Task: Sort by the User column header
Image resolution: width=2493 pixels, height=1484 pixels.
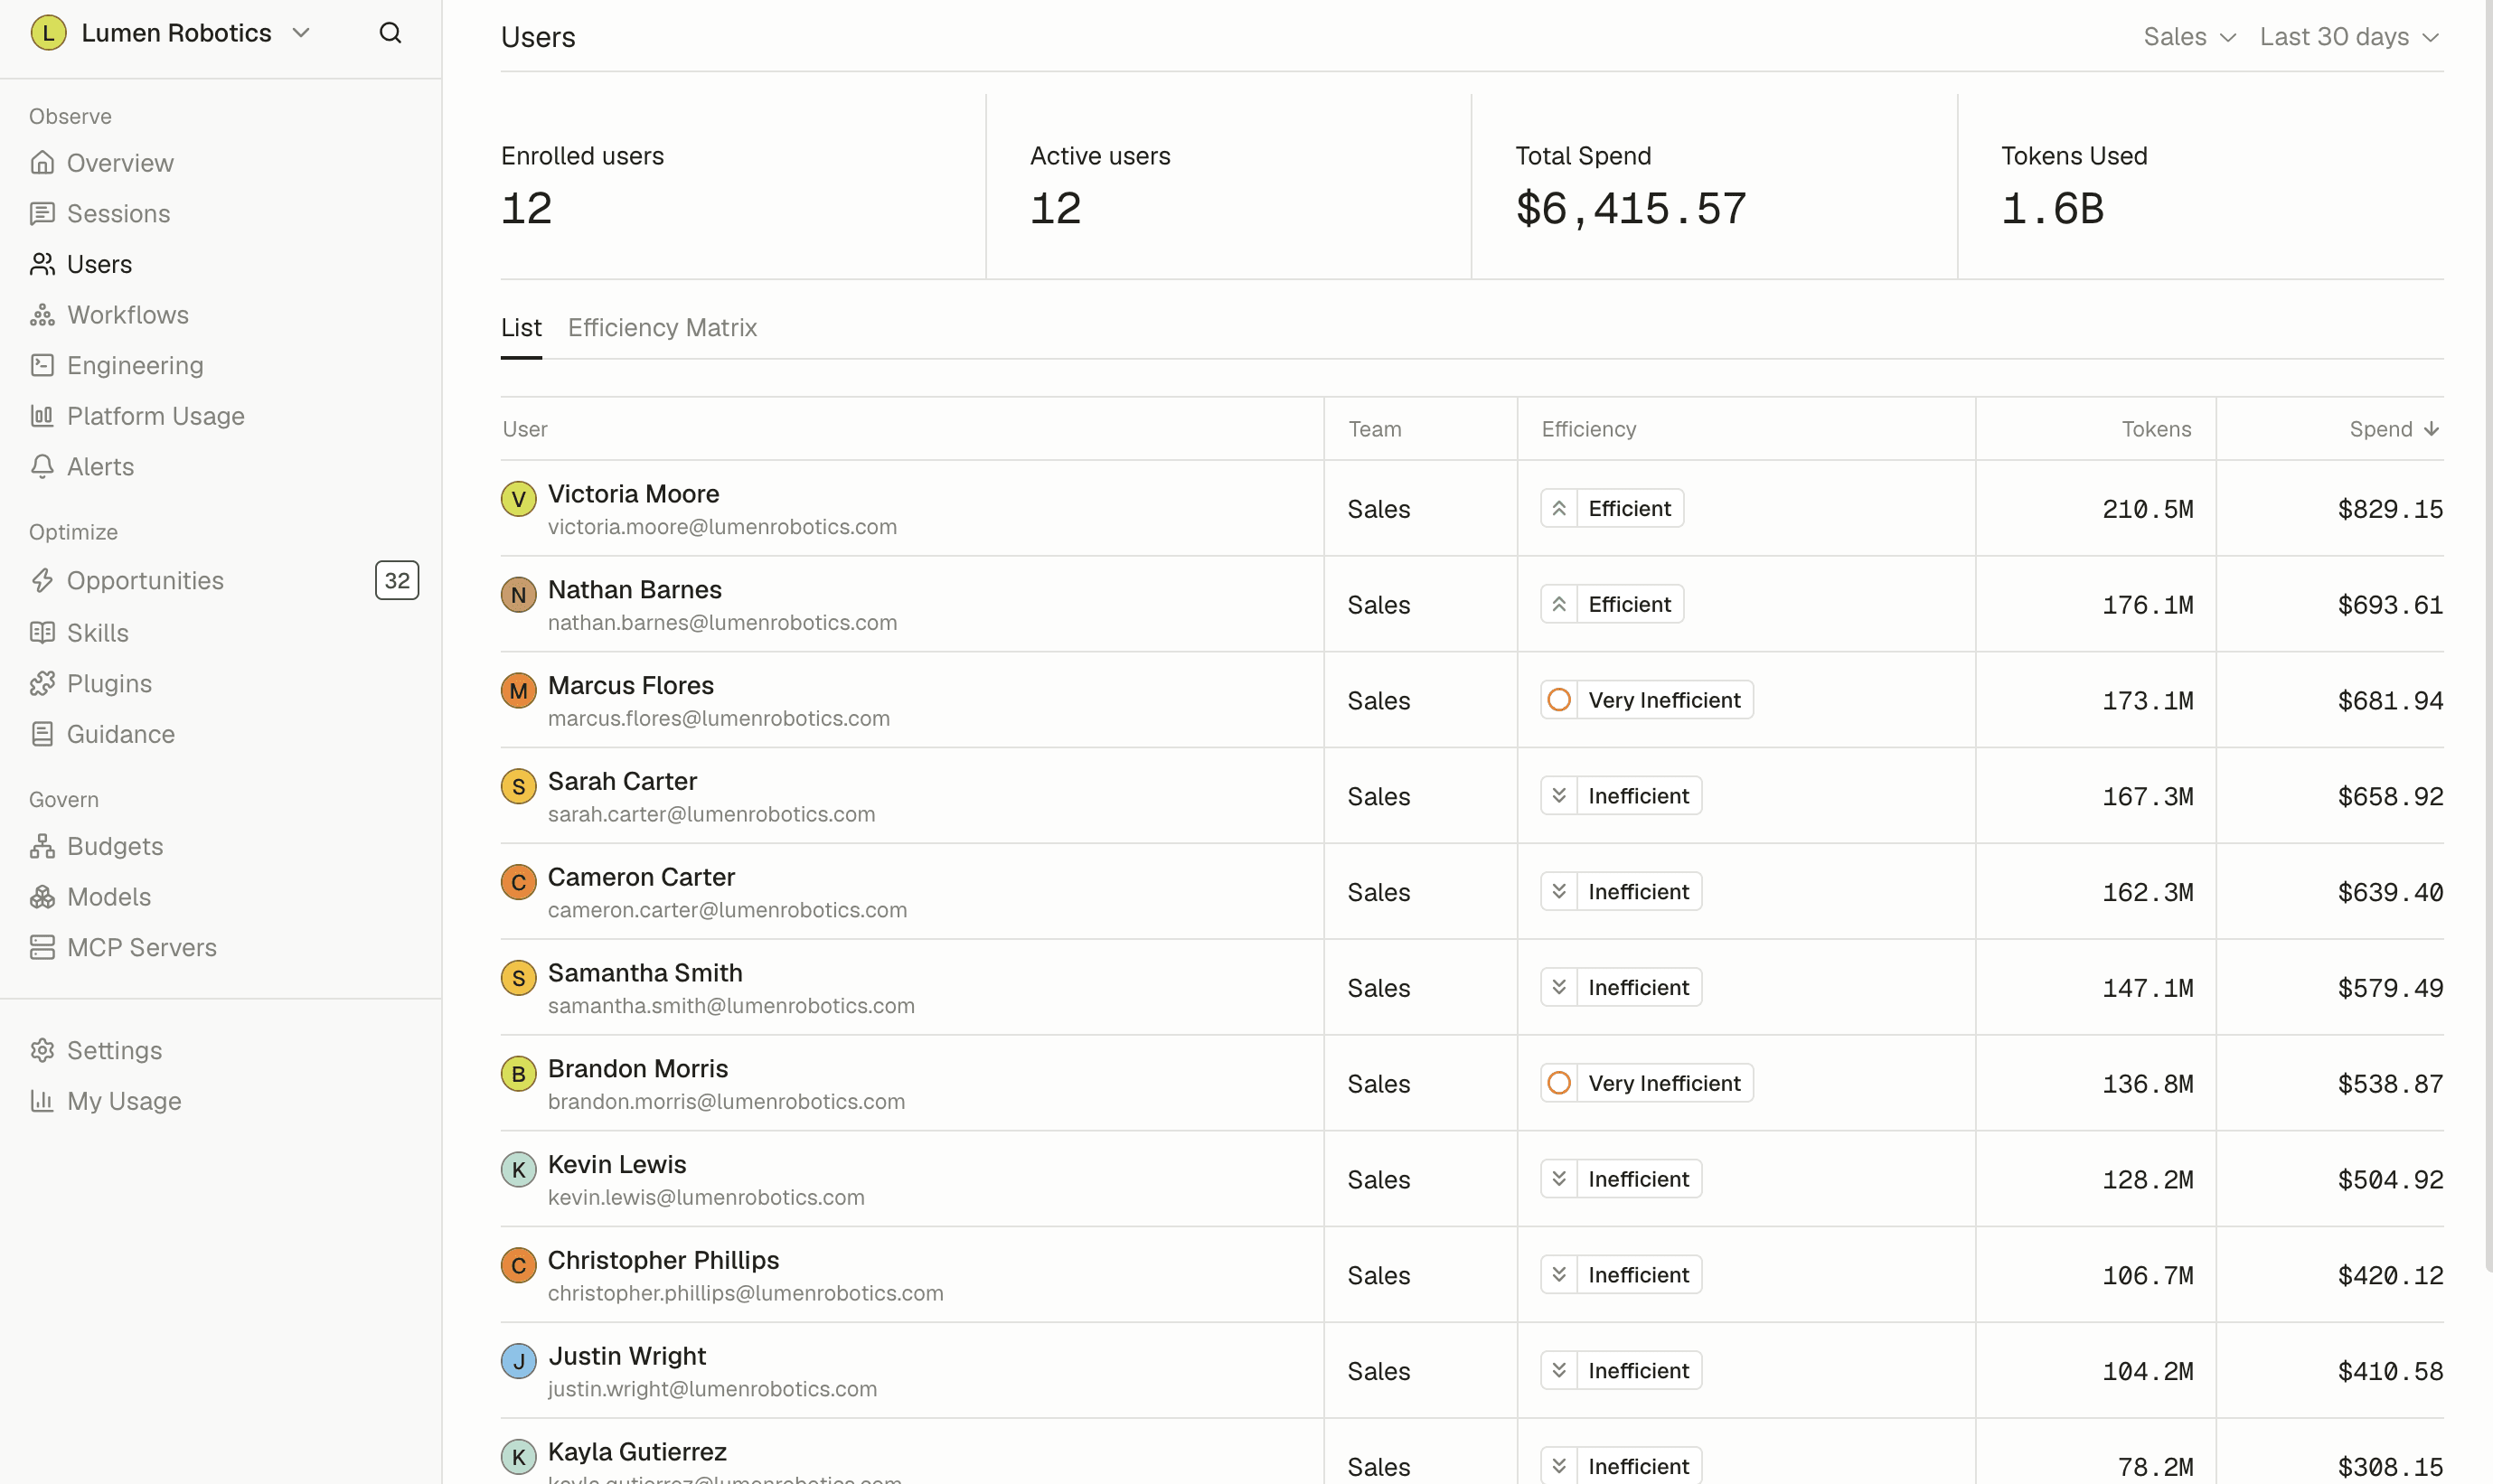Action: pyautogui.click(x=525, y=429)
